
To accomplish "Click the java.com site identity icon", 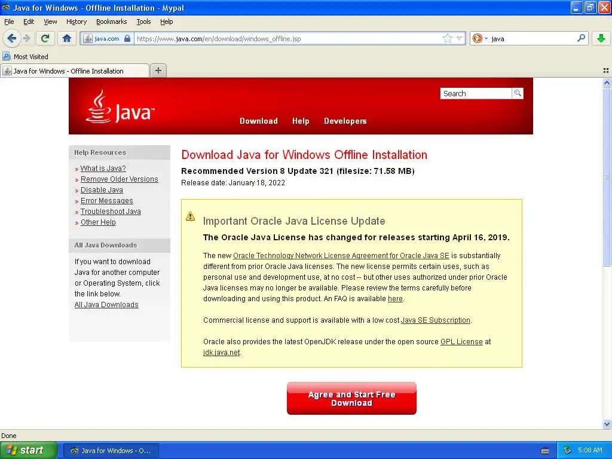I will click(88, 39).
